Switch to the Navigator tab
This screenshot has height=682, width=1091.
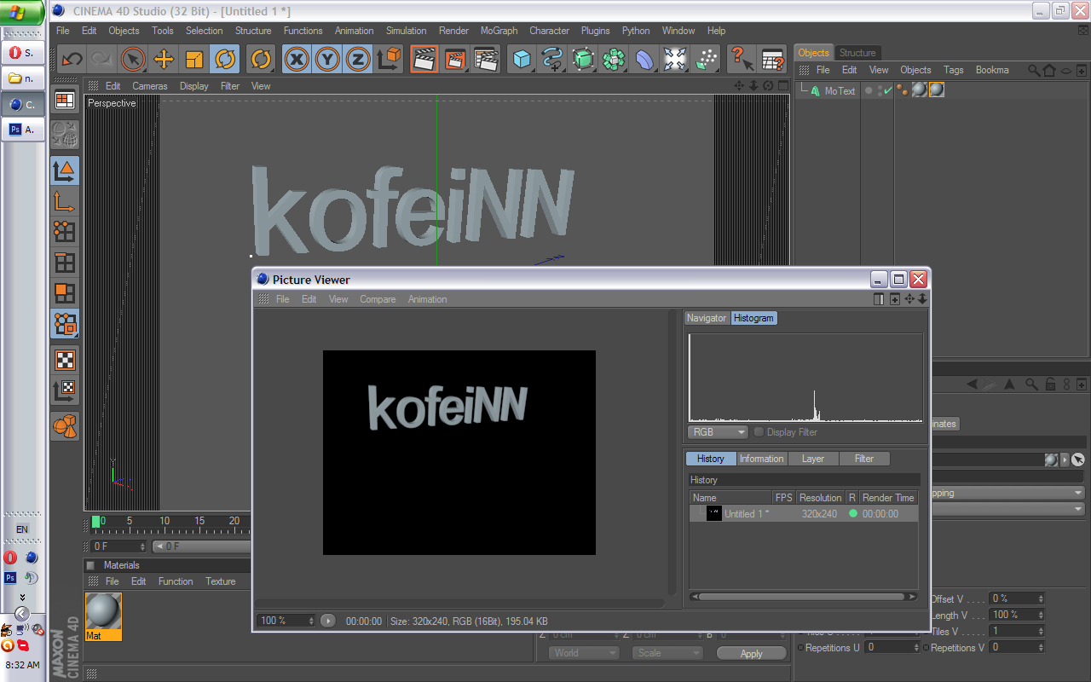coord(707,318)
